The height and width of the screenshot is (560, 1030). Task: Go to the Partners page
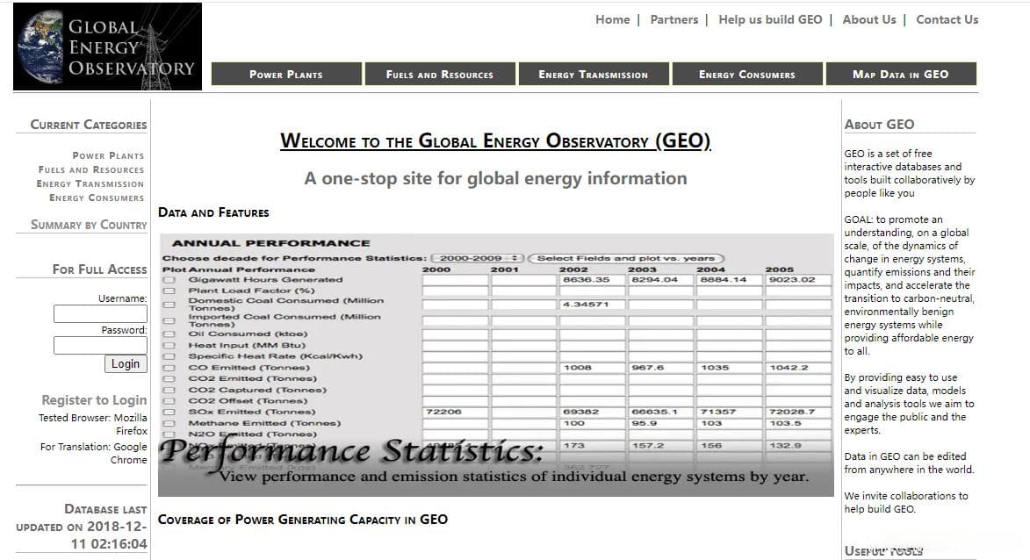(x=674, y=19)
